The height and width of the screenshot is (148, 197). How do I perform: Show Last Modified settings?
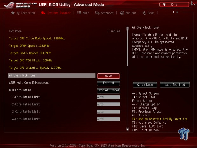coord(175,85)
